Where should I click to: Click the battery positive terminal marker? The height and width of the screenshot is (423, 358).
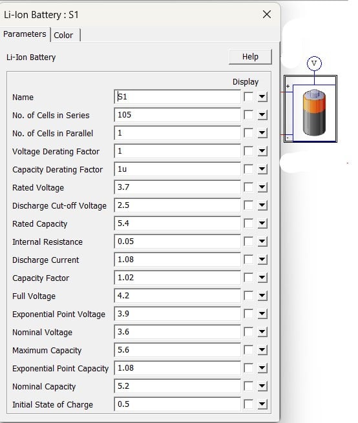288,87
